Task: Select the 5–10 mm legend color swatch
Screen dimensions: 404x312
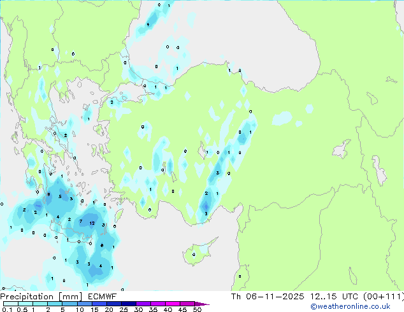Action: tap(69, 304)
